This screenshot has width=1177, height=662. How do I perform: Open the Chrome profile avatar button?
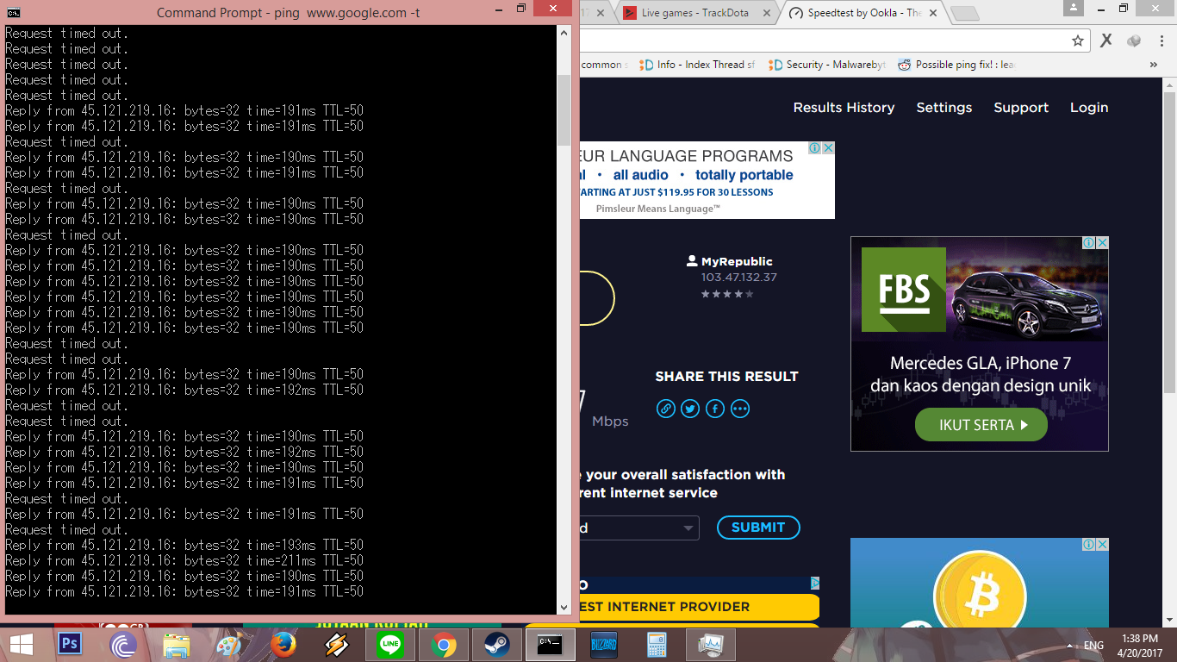[1073, 8]
